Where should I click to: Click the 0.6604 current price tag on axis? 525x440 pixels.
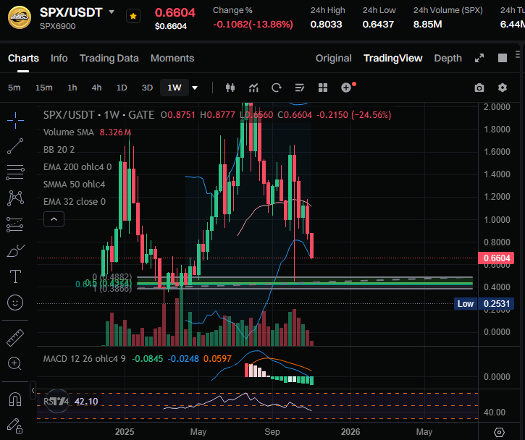(496, 258)
